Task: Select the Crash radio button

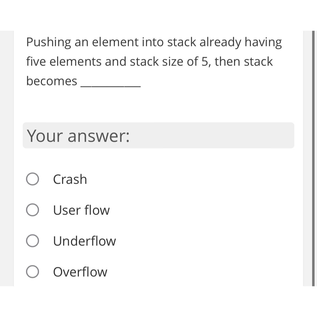Action: click(x=33, y=179)
